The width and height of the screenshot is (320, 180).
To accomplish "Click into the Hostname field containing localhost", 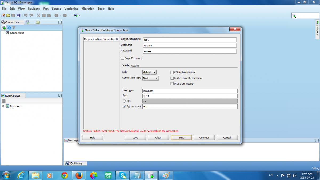I will (190, 91).
